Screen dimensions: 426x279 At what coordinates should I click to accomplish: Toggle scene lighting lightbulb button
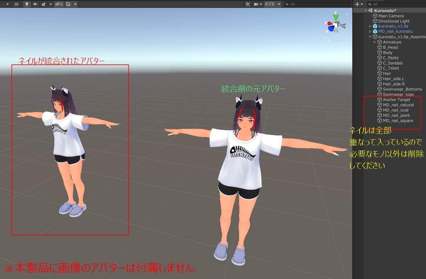pyautogui.click(x=27, y=4)
